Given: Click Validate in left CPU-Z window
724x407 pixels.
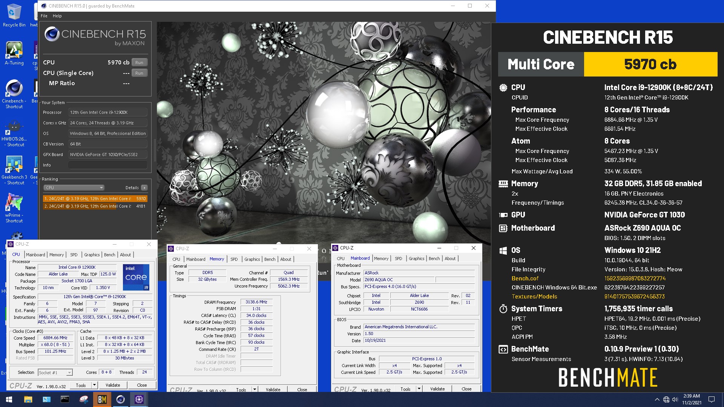Looking at the screenshot, I should [x=113, y=385].
